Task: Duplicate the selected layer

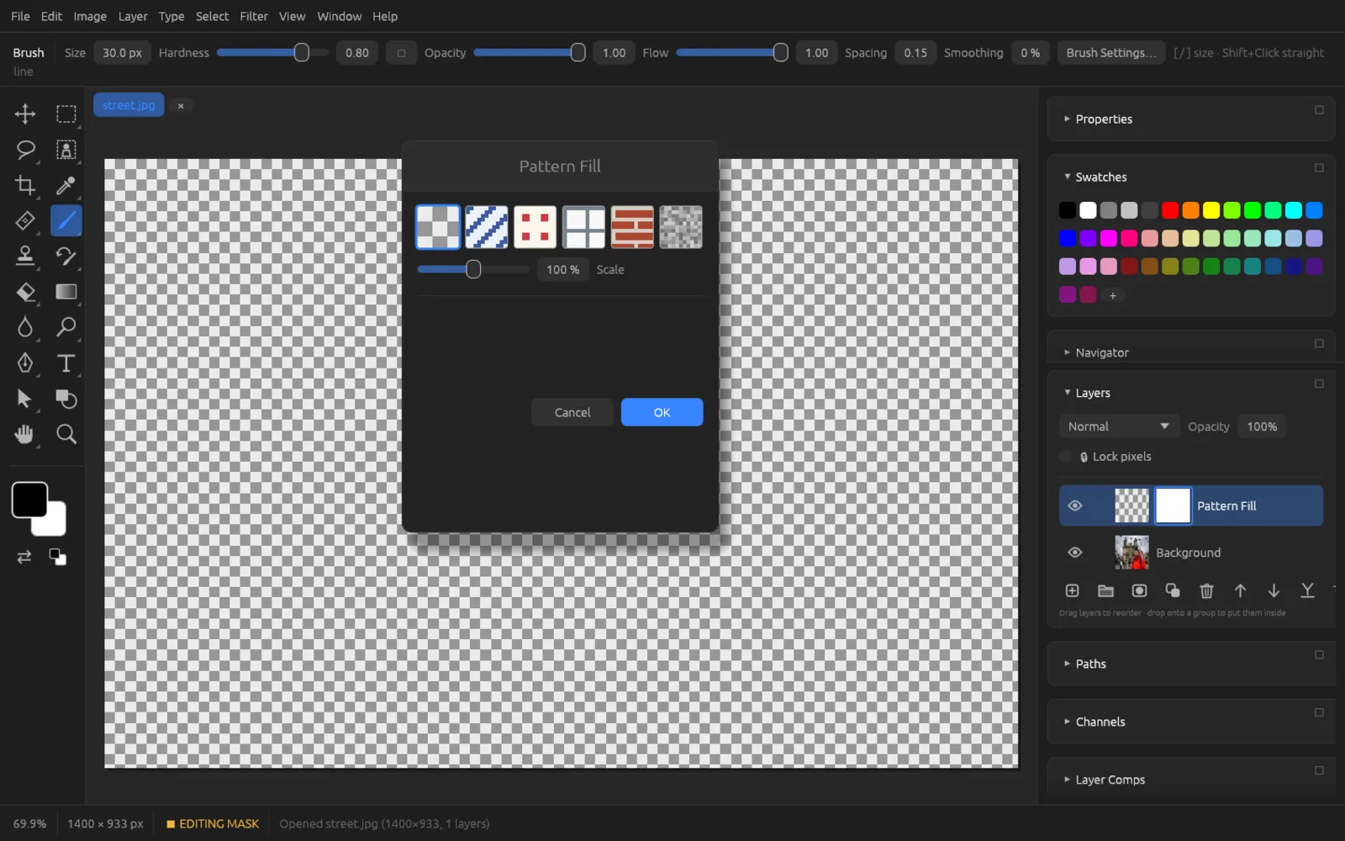Action: pos(1173,590)
